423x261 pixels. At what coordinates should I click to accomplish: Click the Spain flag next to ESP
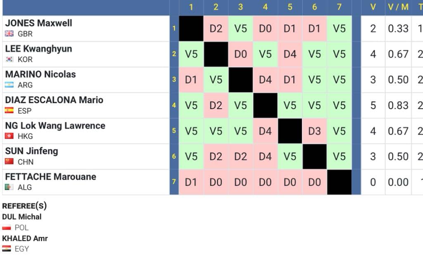9,111
